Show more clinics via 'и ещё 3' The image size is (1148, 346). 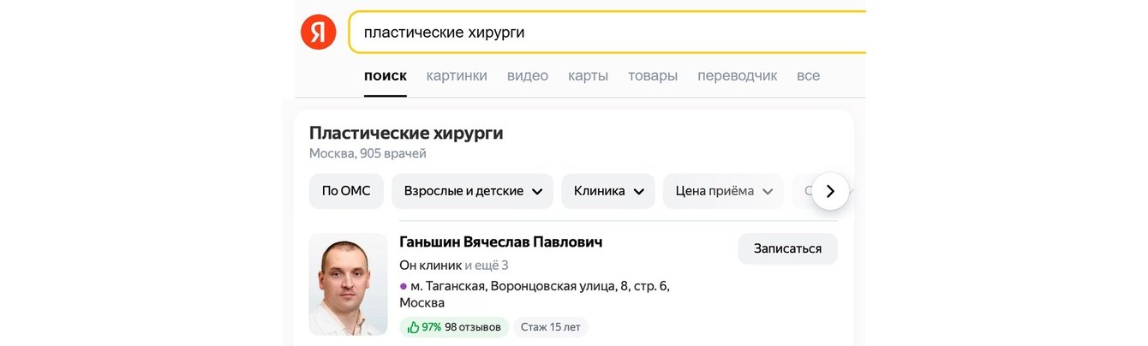487,265
